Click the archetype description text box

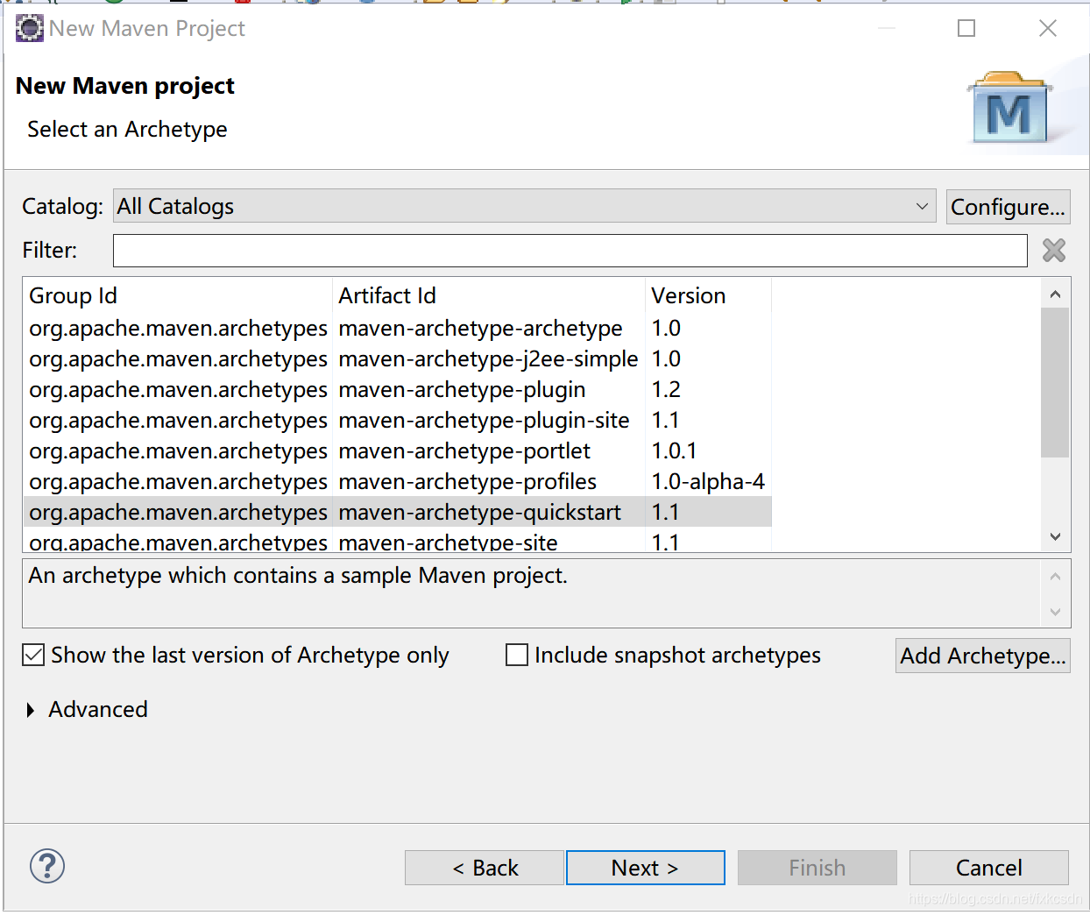pos(531,593)
